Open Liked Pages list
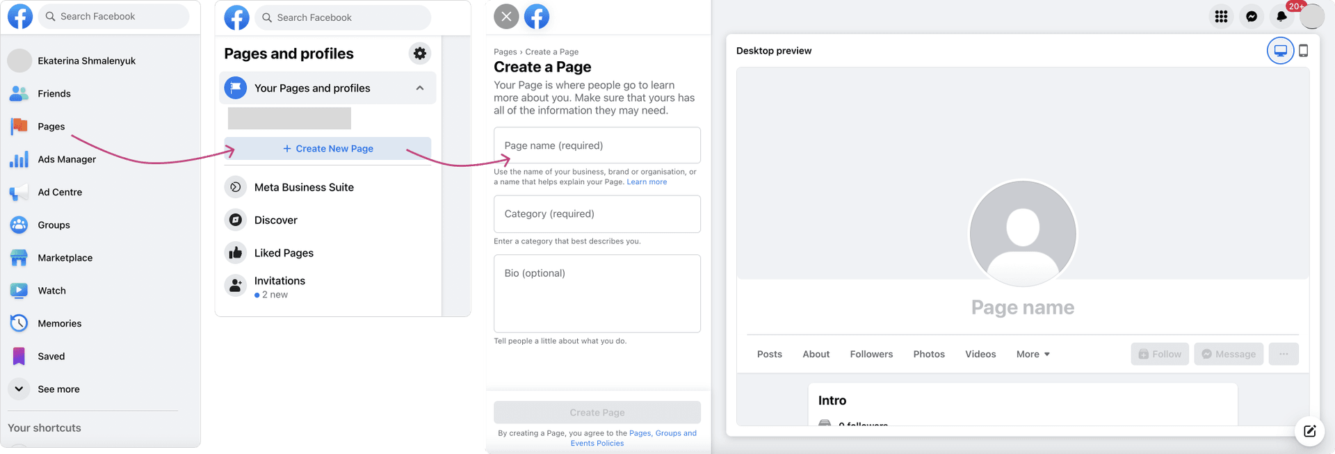The height and width of the screenshot is (454, 1335). [284, 253]
